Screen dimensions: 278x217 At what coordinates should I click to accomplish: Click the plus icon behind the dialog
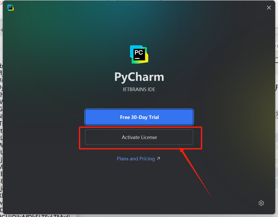coord(2,30)
